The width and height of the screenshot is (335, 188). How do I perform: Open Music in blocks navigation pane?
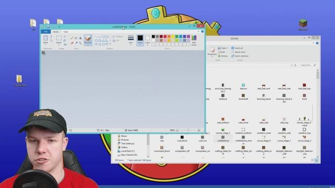pyautogui.click(x=124, y=136)
